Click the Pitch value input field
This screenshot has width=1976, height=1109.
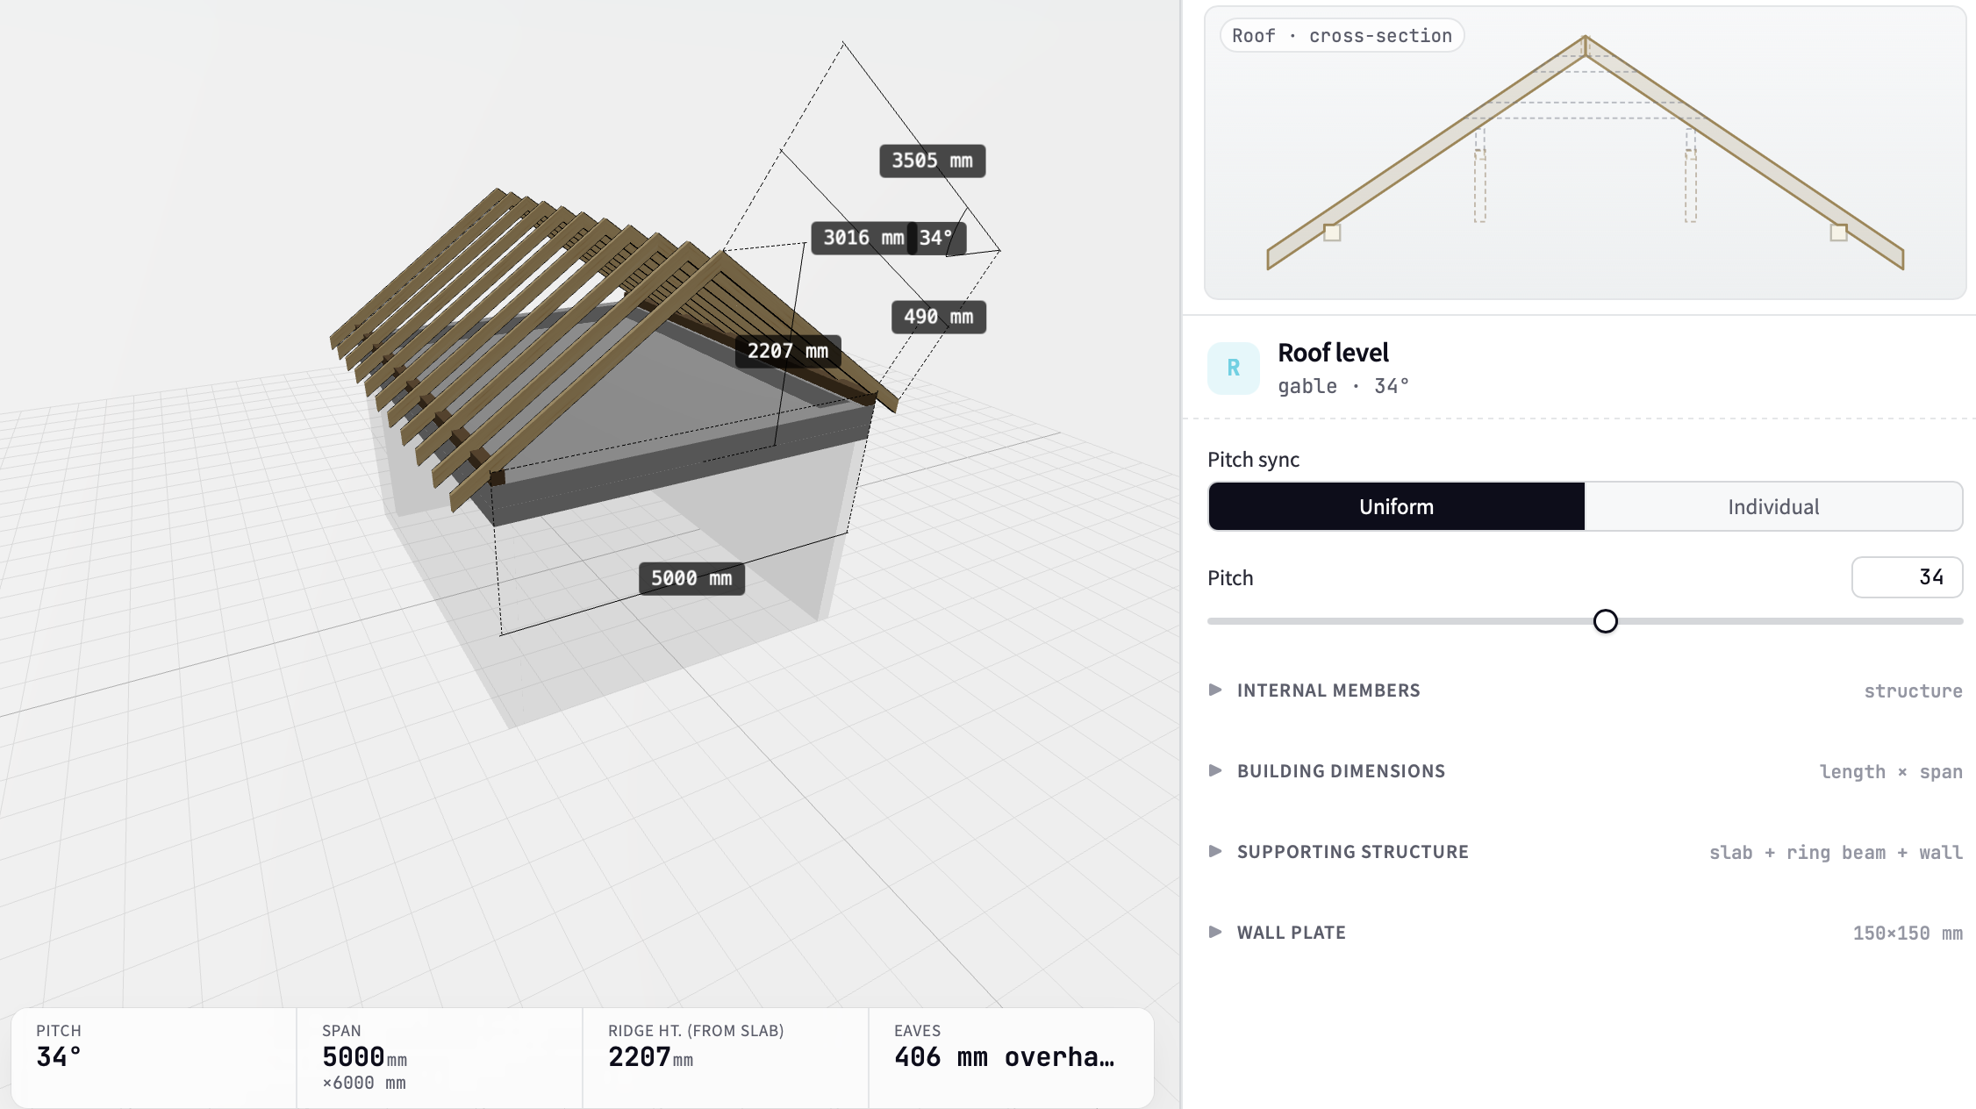[x=1907, y=577]
